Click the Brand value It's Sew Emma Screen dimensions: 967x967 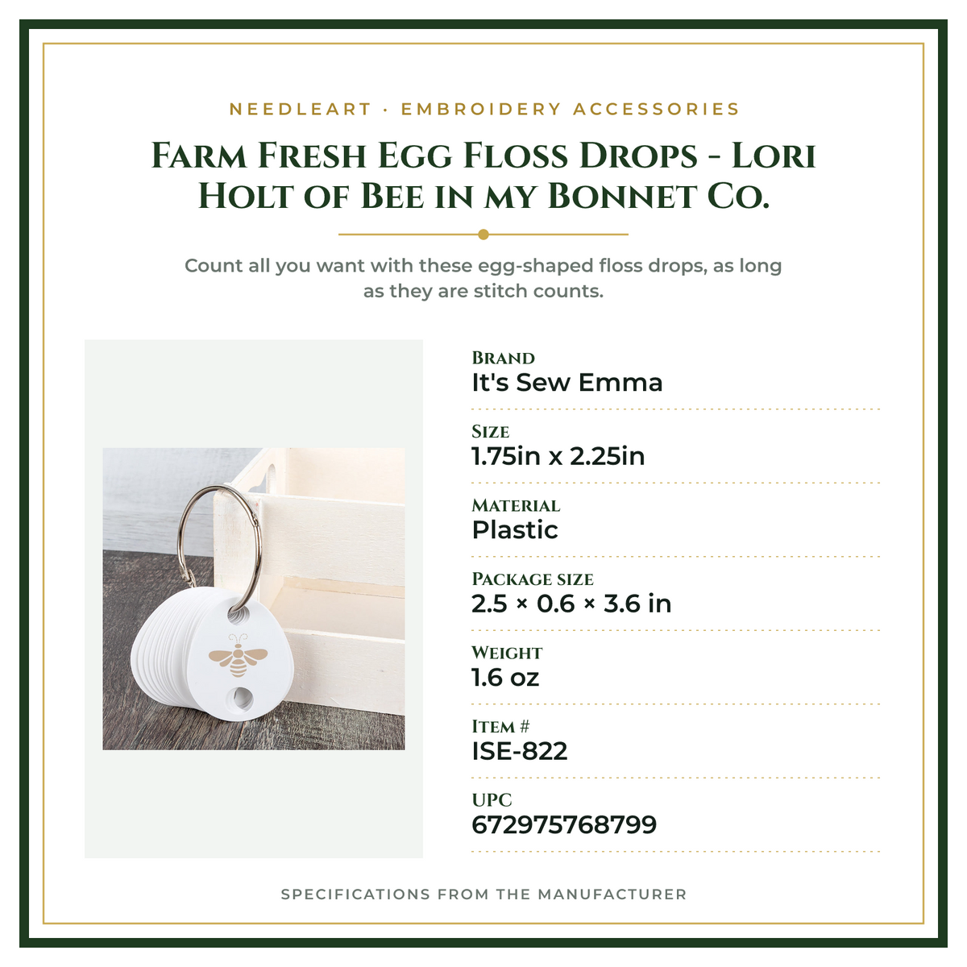[x=567, y=383]
